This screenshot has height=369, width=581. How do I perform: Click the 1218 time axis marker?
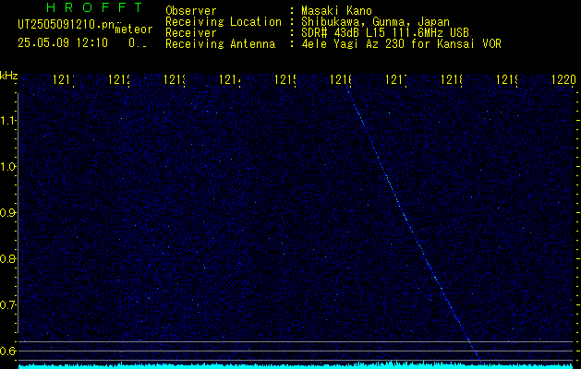point(451,79)
